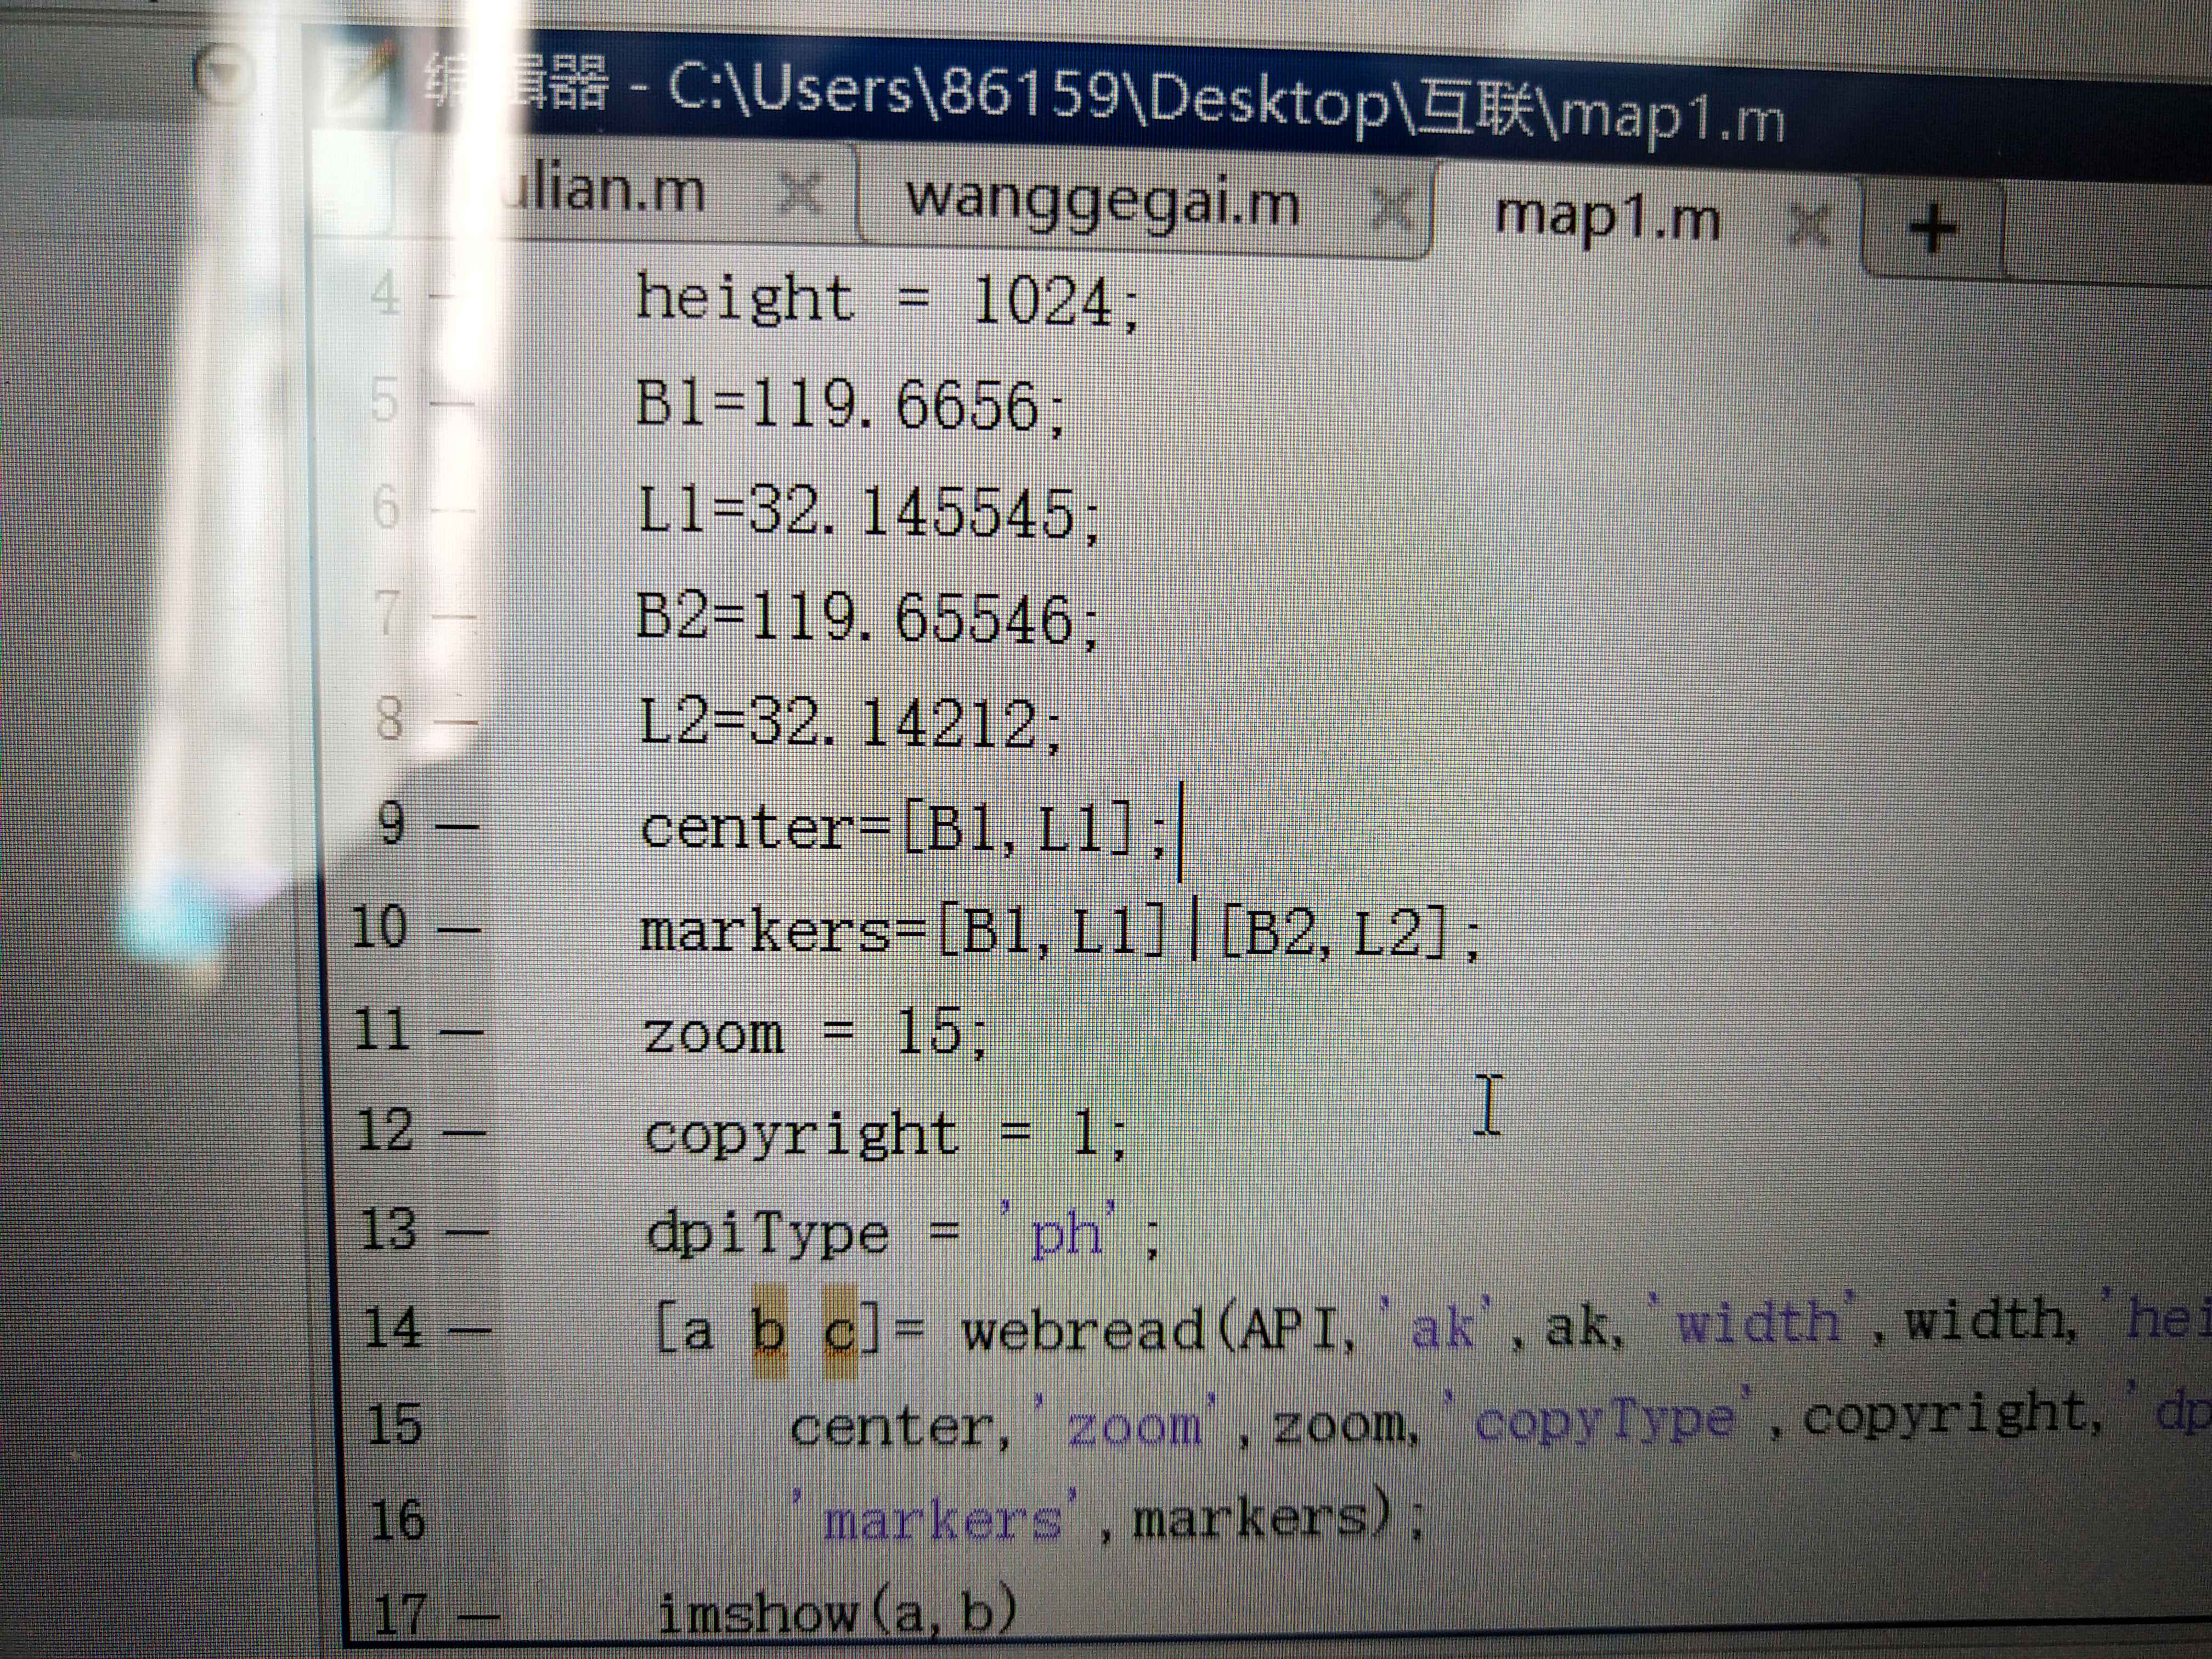Set breakpoint at line 17 dash
Screen dimensions: 2212x1659
(478, 1615)
